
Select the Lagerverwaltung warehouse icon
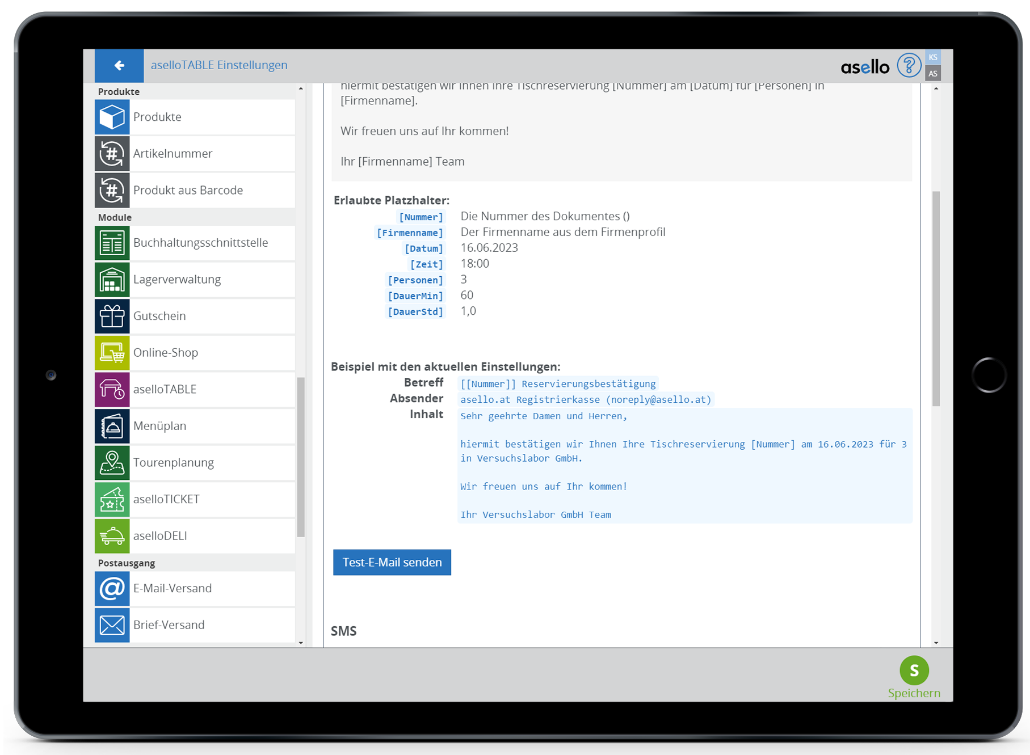pyautogui.click(x=112, y=280)
